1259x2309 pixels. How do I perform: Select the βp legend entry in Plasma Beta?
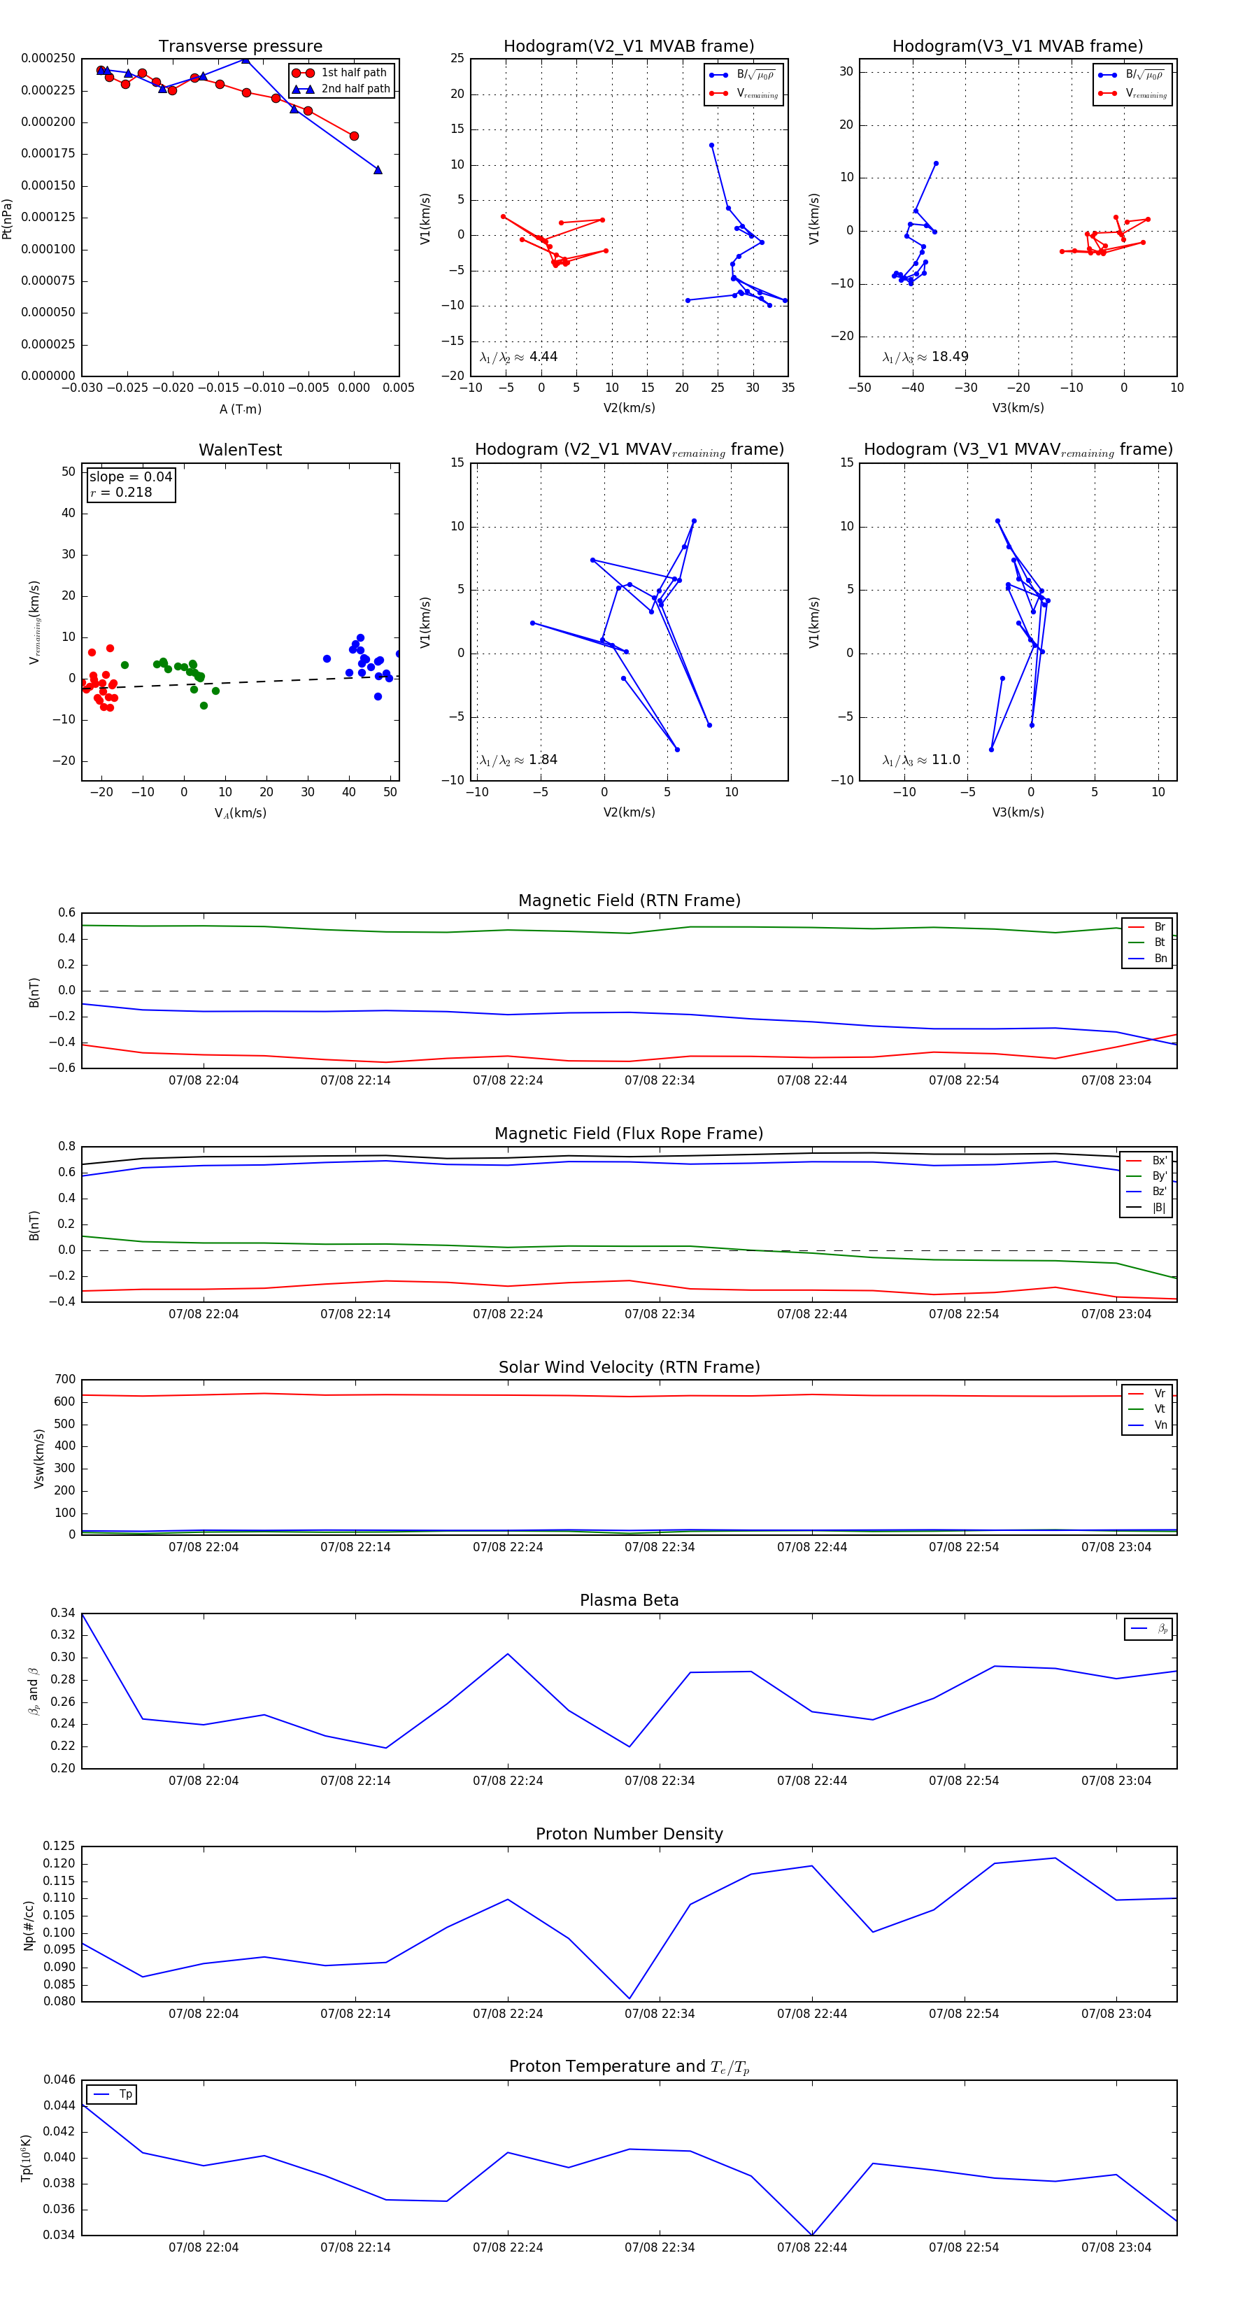click(x=1148, y=1629)
